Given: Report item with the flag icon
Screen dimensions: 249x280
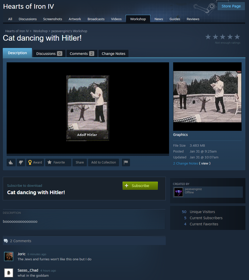Looking at the screenshot, I should click(x=126, y=162).
